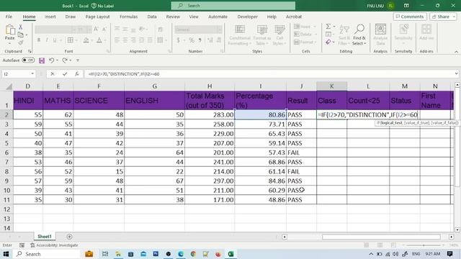The width and height of the screenshot is (461, 259).
Task: Open Sort & Filter
Action: pos(344,35)
